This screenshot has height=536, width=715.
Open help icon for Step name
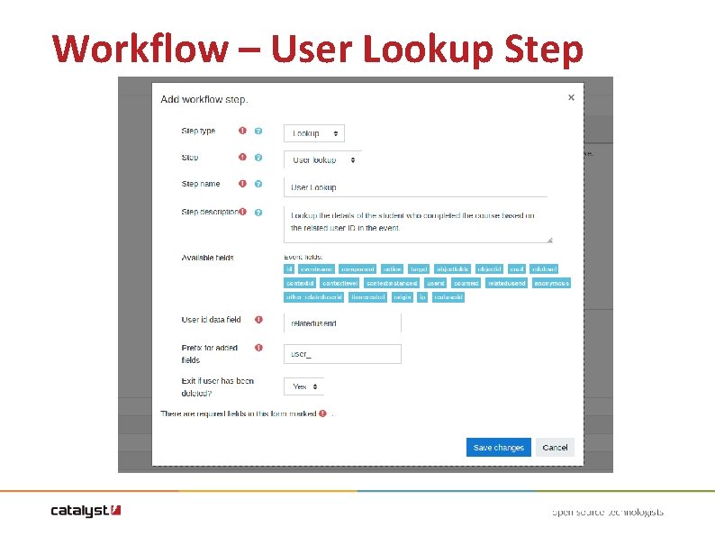click(258, 184)
